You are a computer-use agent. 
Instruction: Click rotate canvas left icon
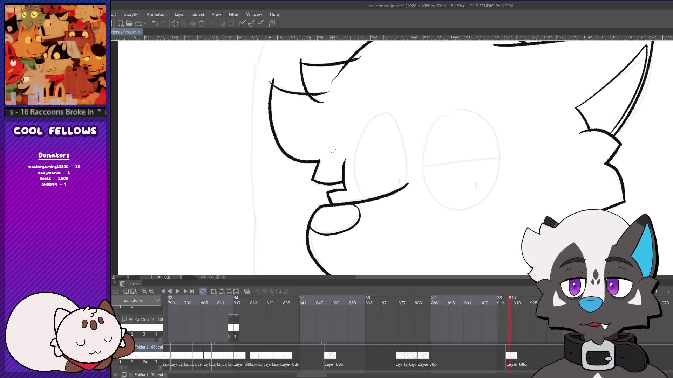(x=203, y=277)
